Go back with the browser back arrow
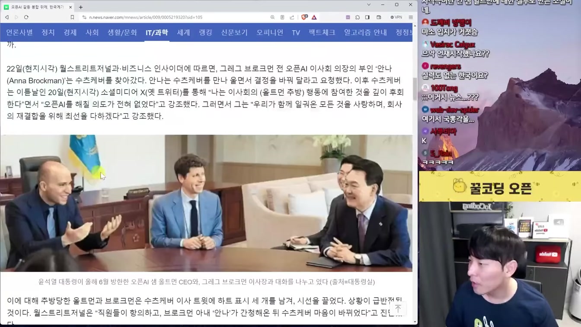Viewport: 581px width, 327px height. coord(7,17)
